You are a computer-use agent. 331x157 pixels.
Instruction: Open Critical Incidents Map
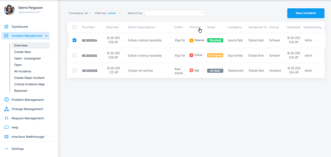pos(29,84)
